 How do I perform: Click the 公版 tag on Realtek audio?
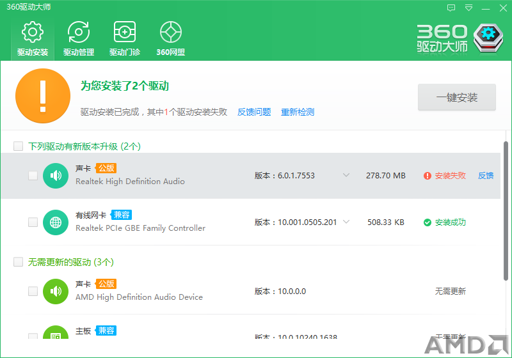click(106, 168)
